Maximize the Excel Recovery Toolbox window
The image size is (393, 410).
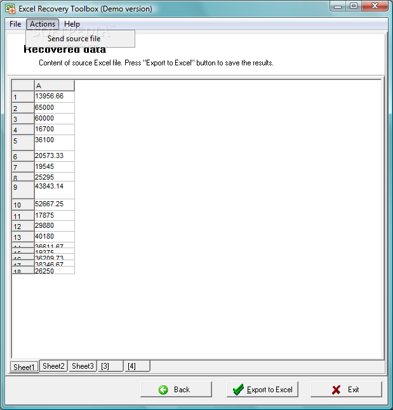[x=354, y=6]
